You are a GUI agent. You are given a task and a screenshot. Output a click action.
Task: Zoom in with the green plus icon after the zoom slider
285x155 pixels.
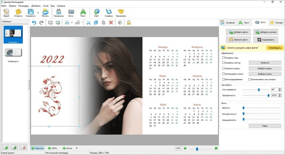[216, 148]
